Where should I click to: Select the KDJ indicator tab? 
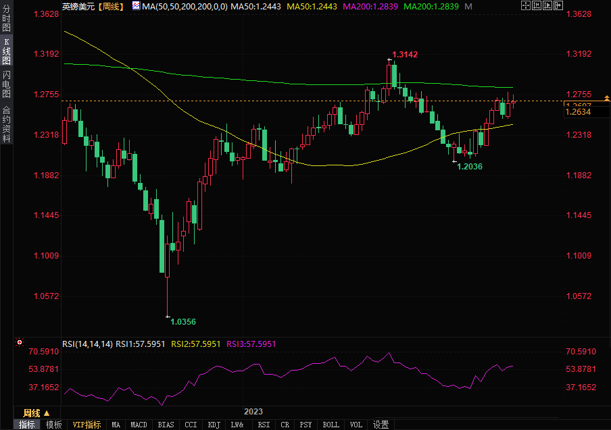tap(214, 425)
